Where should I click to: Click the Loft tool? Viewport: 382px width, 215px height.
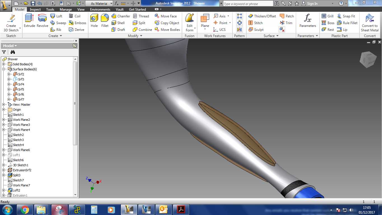click(x=56, y=16)
